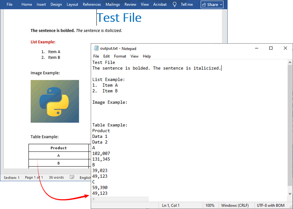This screenshot has width=293, height=209.
Task: Click the 'English' language indicator
Action: [x=85, y=177]
